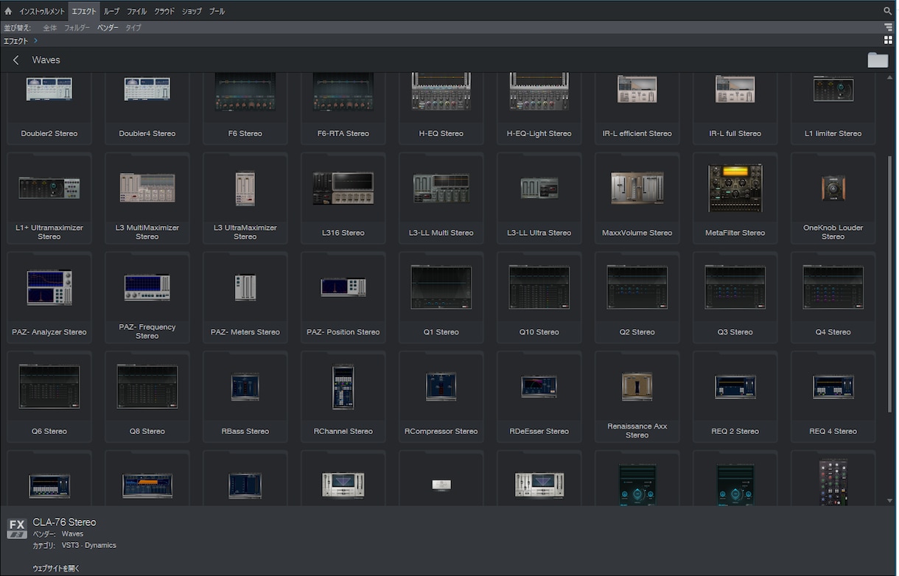Switch to list view layout

pyautogui.click(x=888, y=27)
